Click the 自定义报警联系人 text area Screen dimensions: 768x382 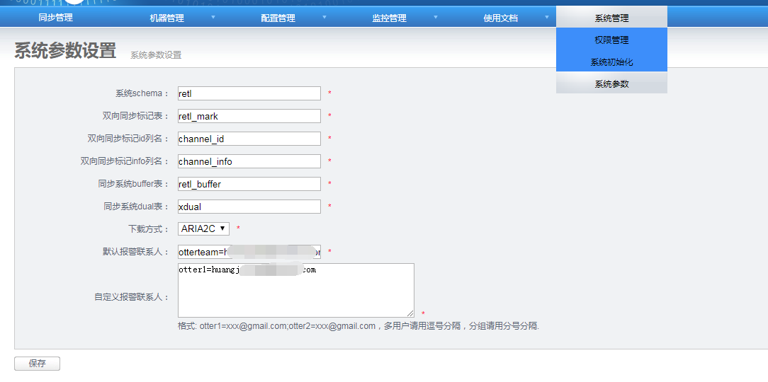pyautogui.click(x=296, y=291)
